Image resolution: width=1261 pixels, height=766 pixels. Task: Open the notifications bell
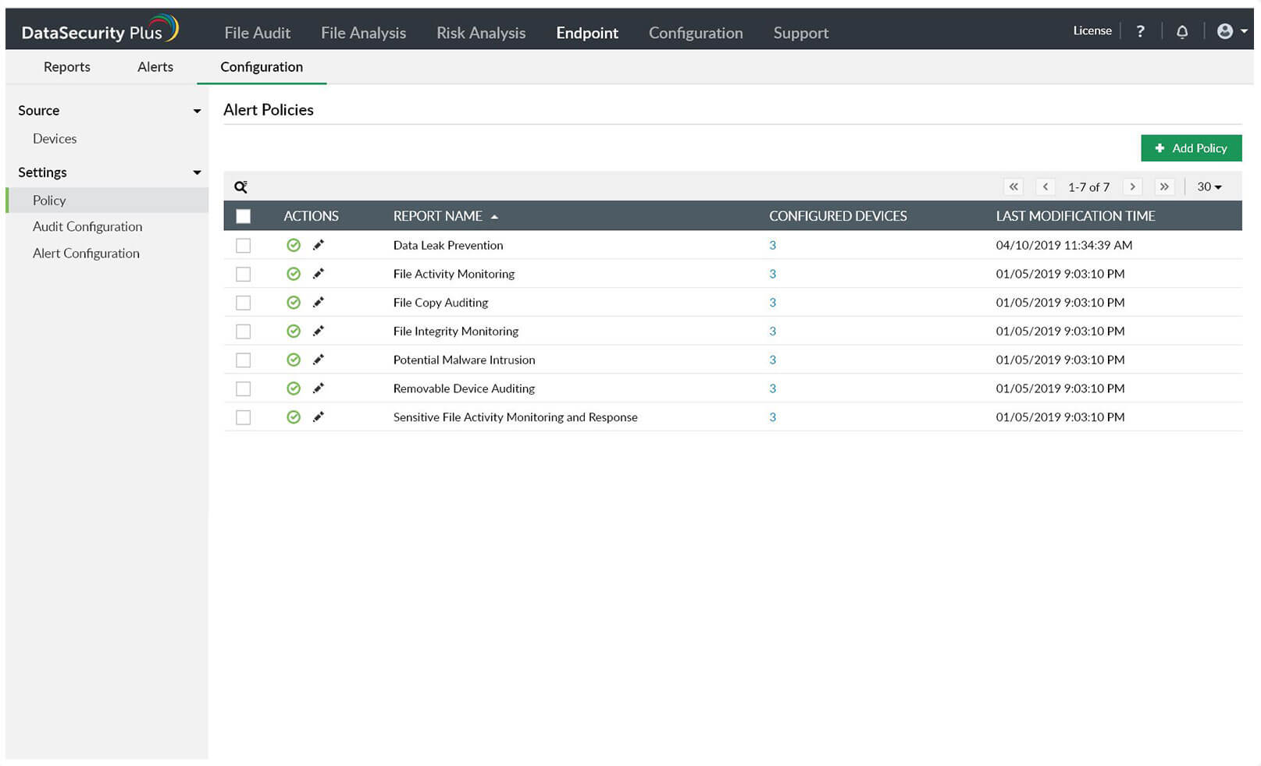1182,31
